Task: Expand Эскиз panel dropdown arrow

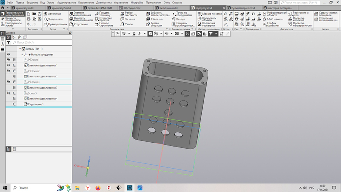Action: coord(64,29)
